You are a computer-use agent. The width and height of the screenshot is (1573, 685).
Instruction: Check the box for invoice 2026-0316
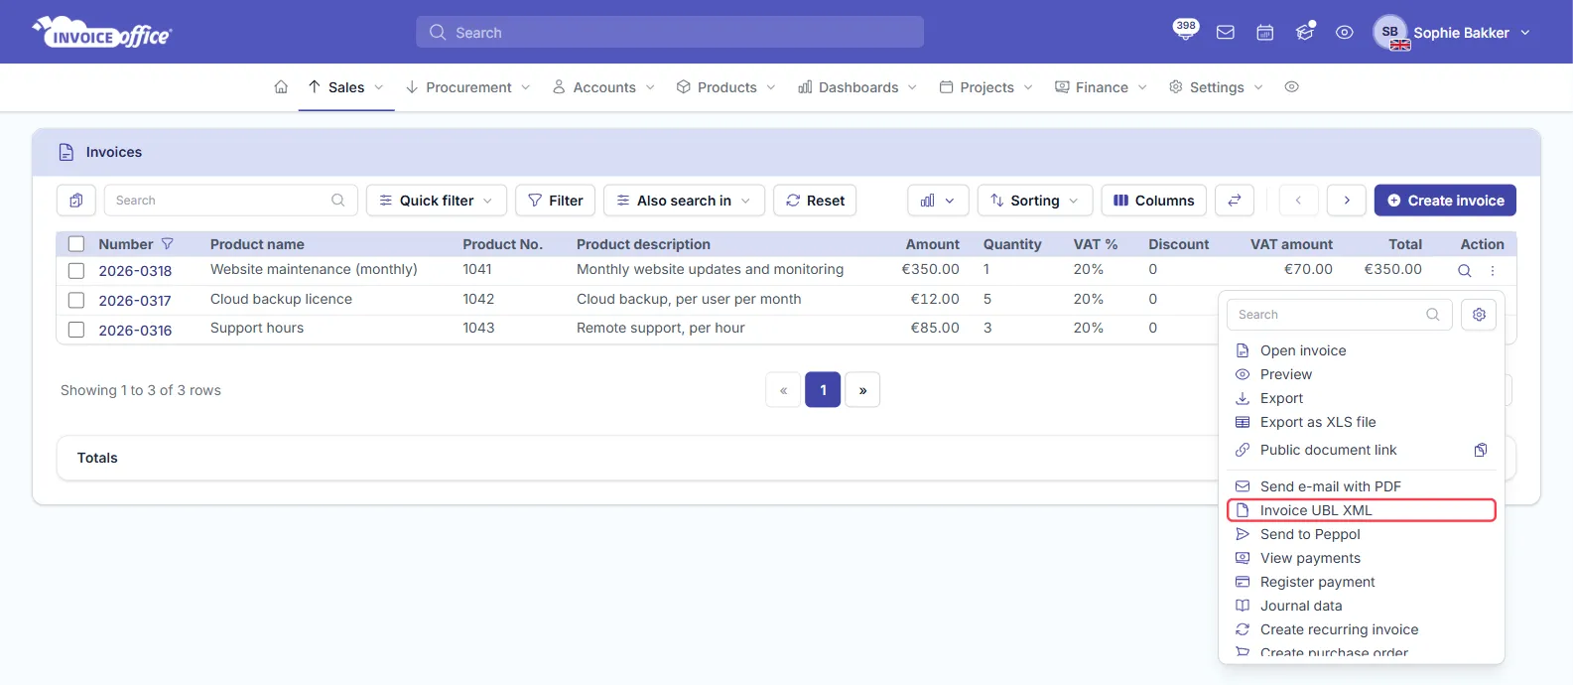(x=76, y=331)
